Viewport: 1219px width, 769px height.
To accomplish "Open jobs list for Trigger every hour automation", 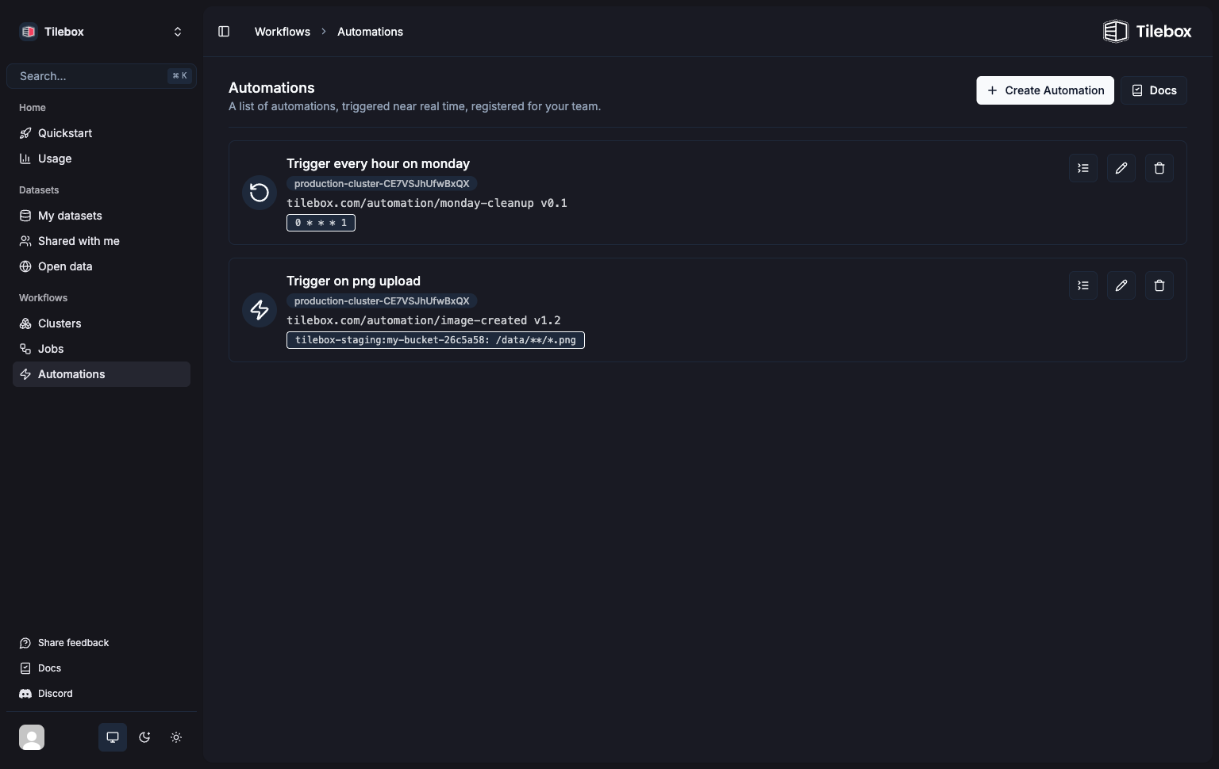I will [1082, 168].
